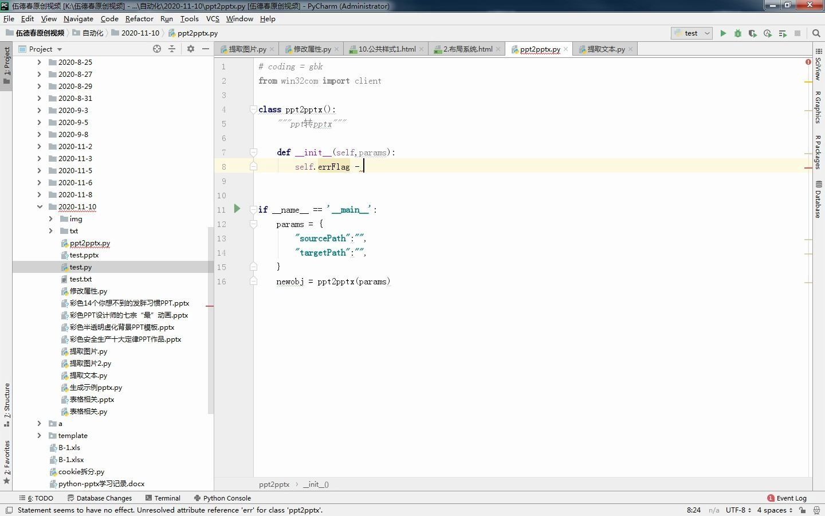The image size is (825, 516).
Task: Click the tool window quick-access icon in status bar
Action: pos(9,510)
